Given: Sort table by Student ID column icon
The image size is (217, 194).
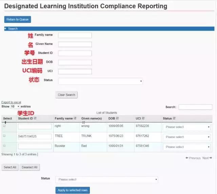Looking at the screenshot, I should click(x=35, y=118).
